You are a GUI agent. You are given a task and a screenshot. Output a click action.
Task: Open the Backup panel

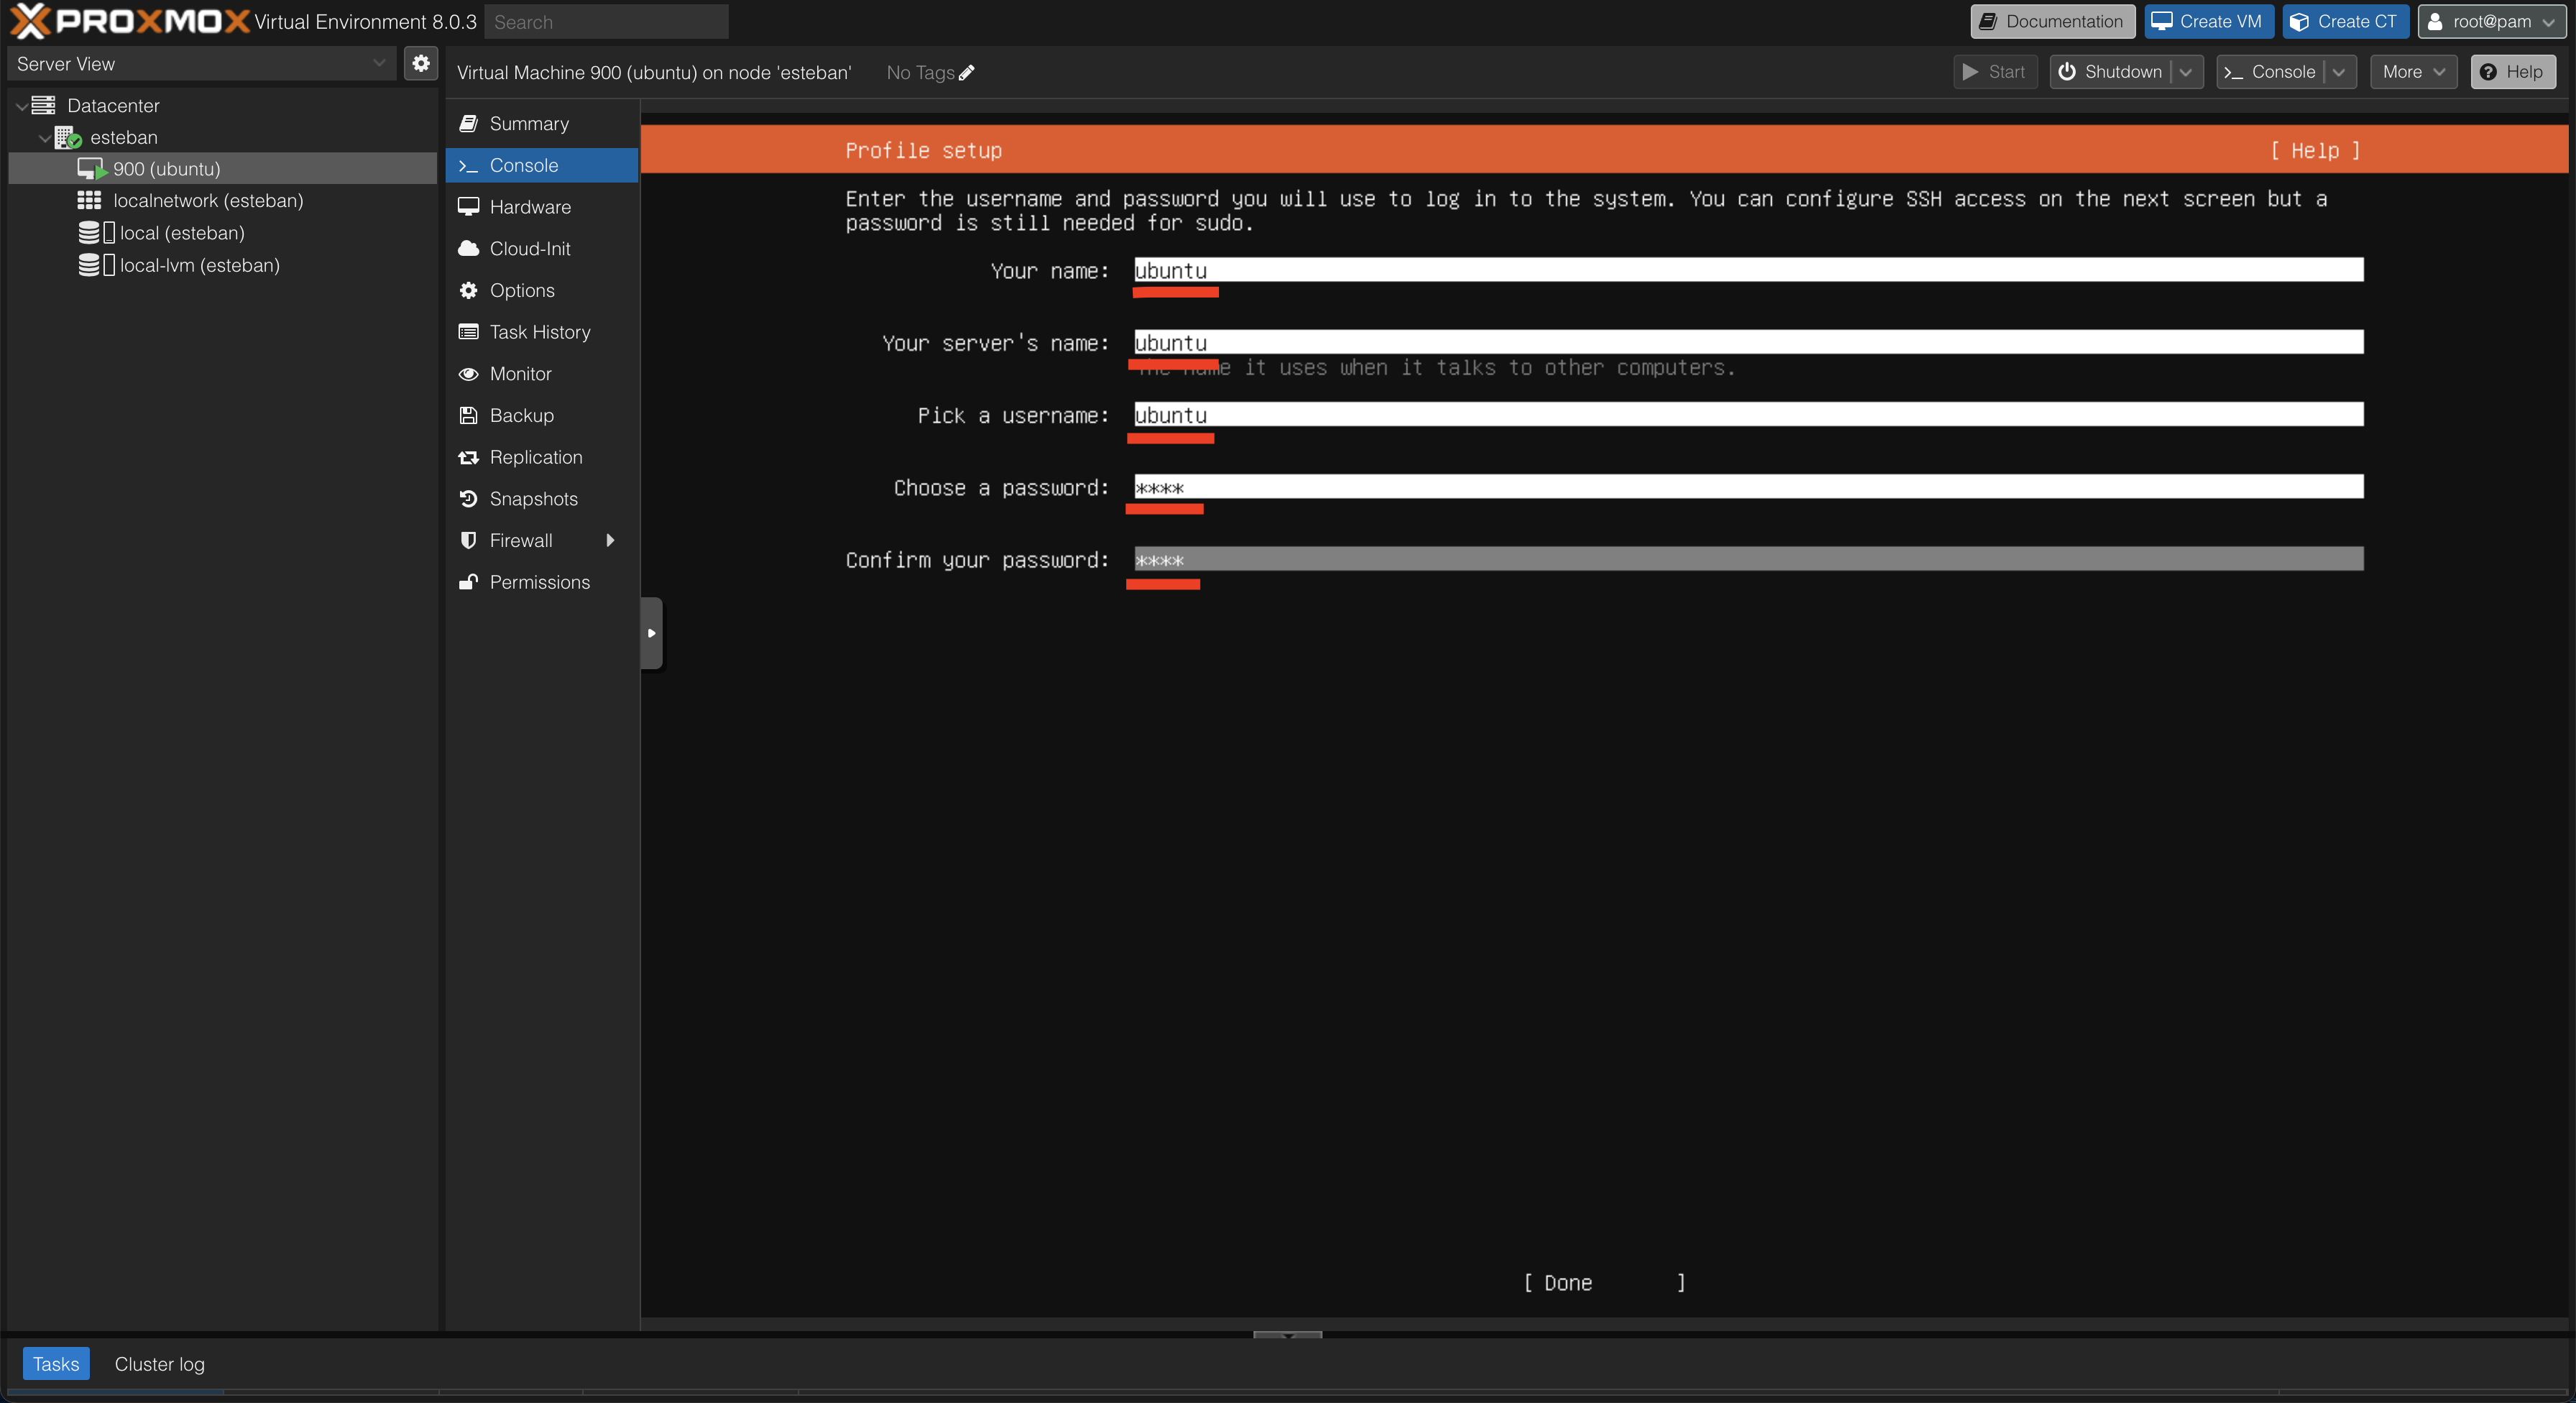pyautogui.click(x=541, y=415)
